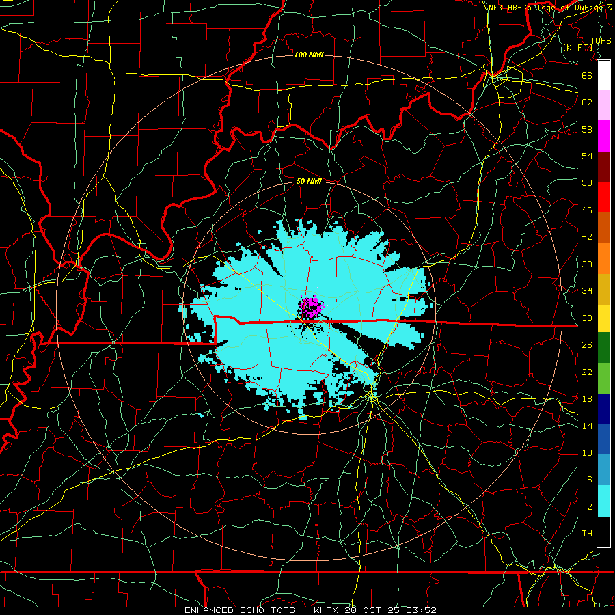Image resolution: width=615 pixels, height=615 pixels.
Task: Pick the yellow legend swatch
Action: pyautogui.click(x=603, y=318)
